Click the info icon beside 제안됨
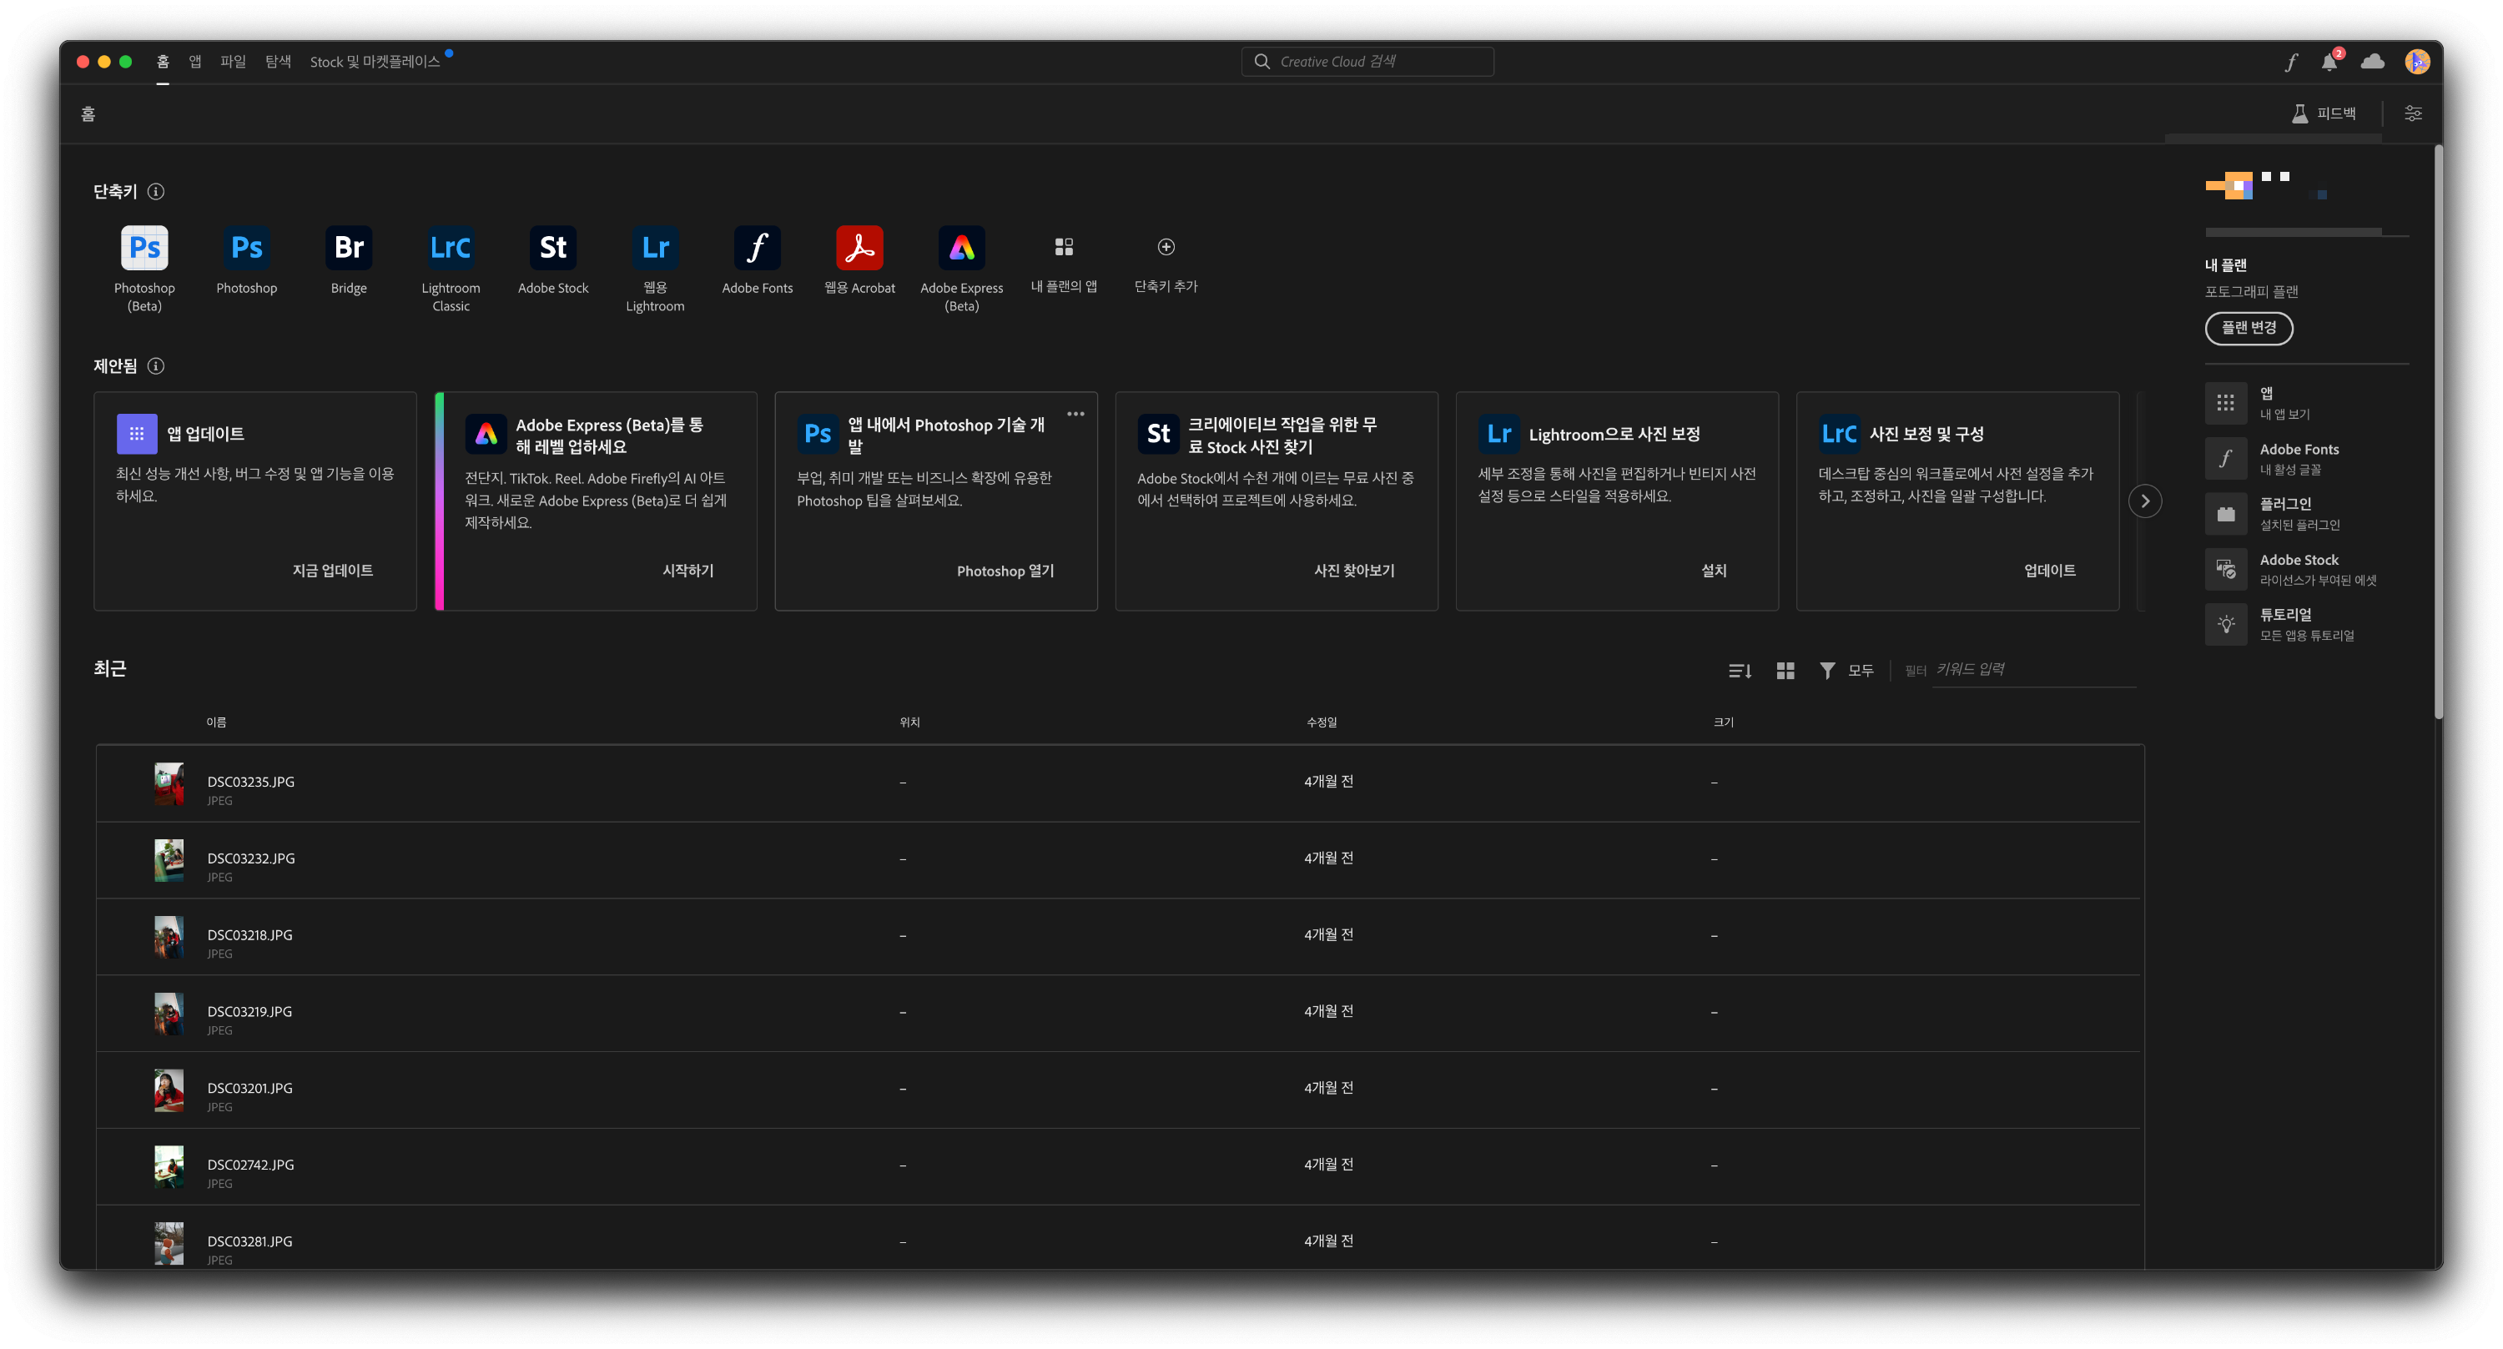The height and width of the screenshot is (1349, 2503). (x=155, y=365)
